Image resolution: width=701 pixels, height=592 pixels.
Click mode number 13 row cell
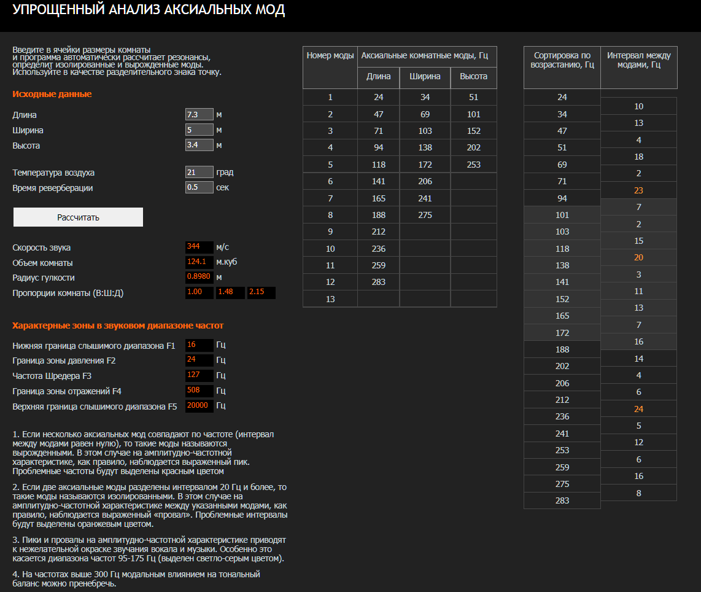[330, 299]
